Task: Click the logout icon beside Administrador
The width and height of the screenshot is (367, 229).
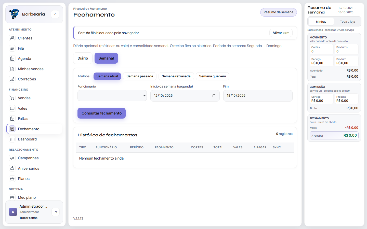Action: 56,212
